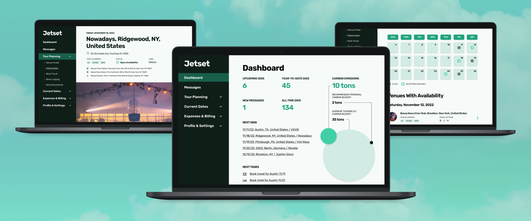
Task: Select the open gig marker on day 18
Action: [x=459, y=61]
